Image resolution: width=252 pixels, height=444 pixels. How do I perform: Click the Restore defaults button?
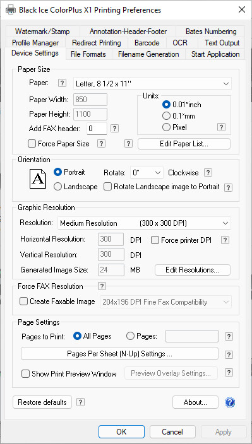tap(42, 402)
